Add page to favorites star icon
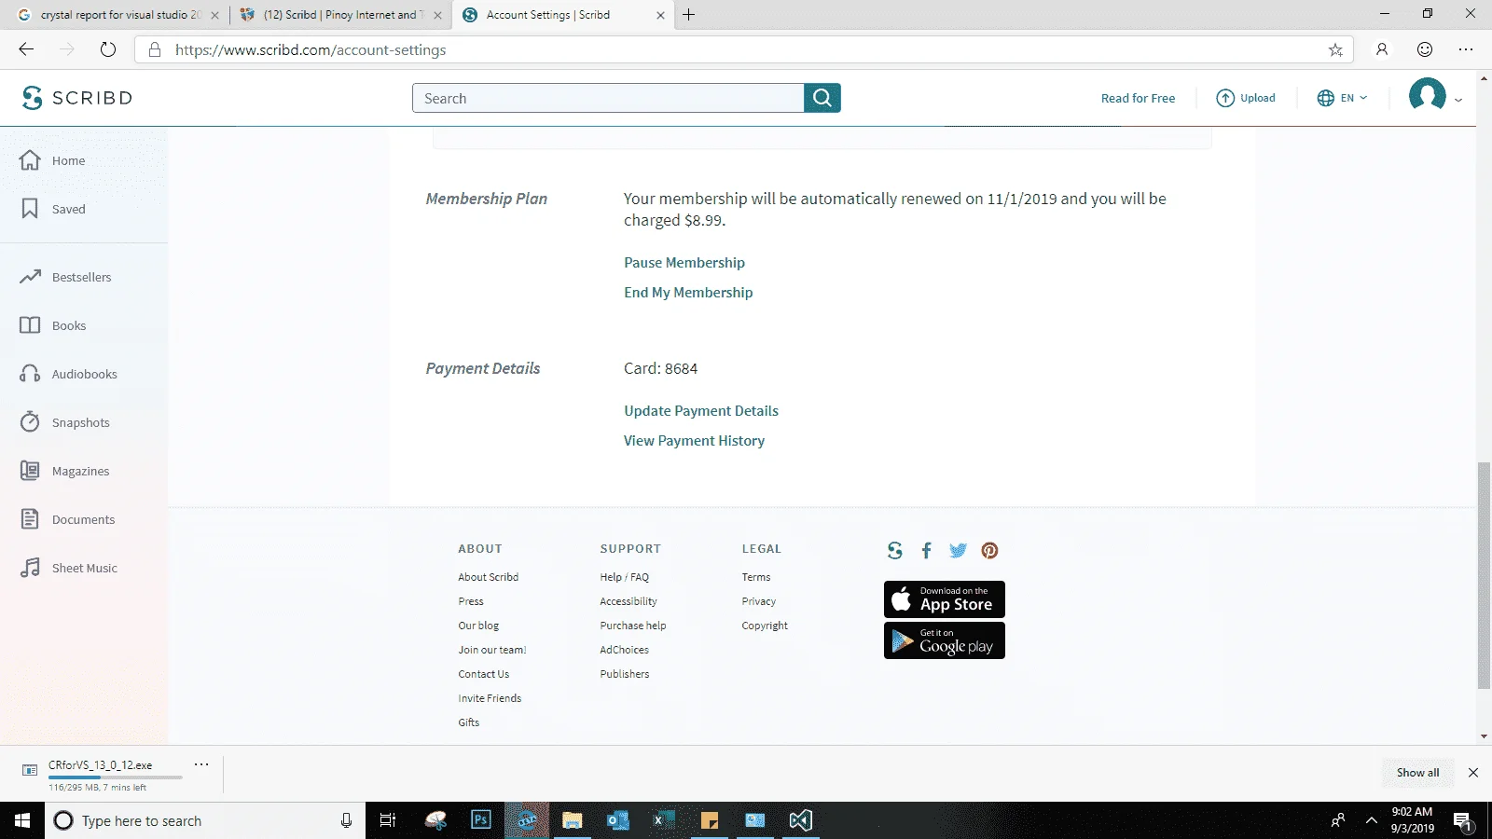This screenshot has height=839, width=1492. pos(1335,49)
